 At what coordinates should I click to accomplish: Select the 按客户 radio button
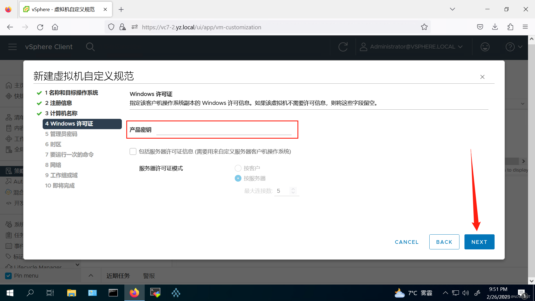(238, 168)
